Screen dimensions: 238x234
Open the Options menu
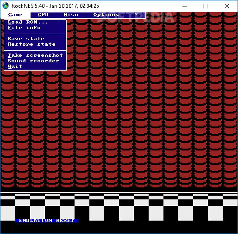(x=106, y=15)
